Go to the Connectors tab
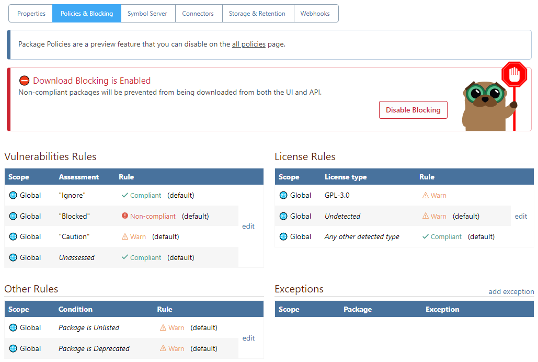The height and width of the screenshot is (362, 538). point(198,14)
